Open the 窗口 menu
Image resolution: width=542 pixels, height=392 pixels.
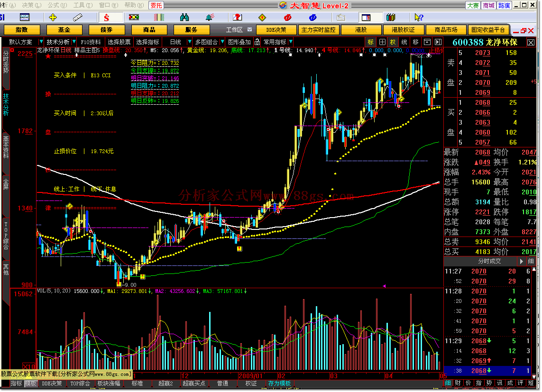(108, 5)
